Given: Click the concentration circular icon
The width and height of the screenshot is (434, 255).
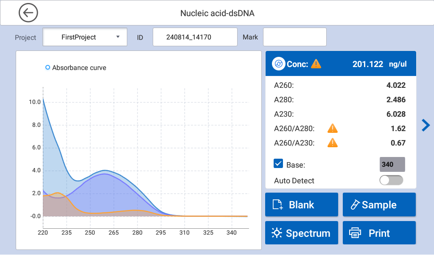Looking at the screenshot, I should pos(279,64).
